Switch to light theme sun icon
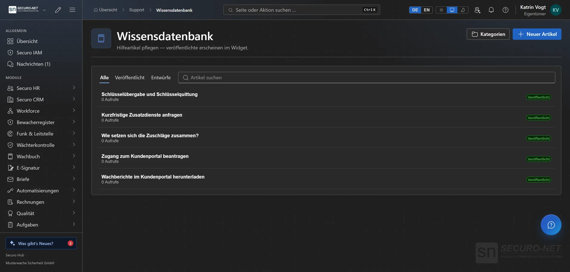This screenshot has width=570, height=272. [441, 10]
